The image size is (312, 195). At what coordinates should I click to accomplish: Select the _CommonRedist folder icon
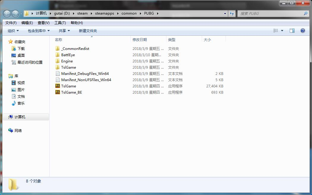tap(58, 48)
